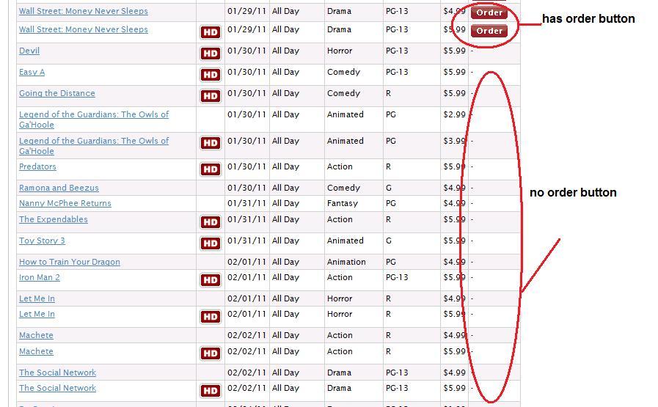Image resolution: width=658 pixels, height=407 pixels.
Task: Open Legend of the Guardians link priced $2.99
Action: [94, 120]
